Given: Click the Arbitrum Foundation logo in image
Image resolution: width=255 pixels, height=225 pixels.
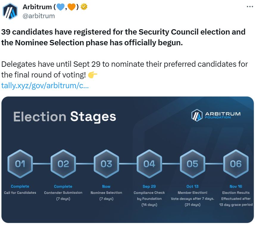Looking at the screenshot, I should (x=216, y=115).
